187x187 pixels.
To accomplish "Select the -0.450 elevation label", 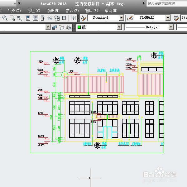I will pos(41,145).
